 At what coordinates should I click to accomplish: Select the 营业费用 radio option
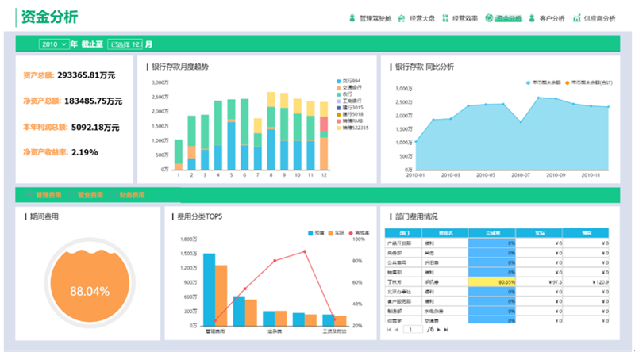pos(72,195)
